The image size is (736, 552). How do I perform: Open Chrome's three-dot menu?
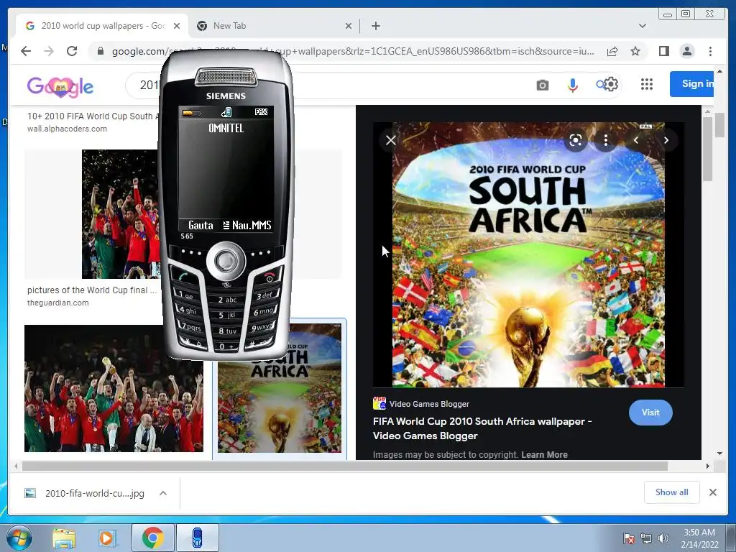(x=710, y=51)
